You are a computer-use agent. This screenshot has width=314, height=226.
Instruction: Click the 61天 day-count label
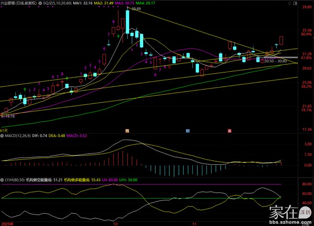[4, 130]
